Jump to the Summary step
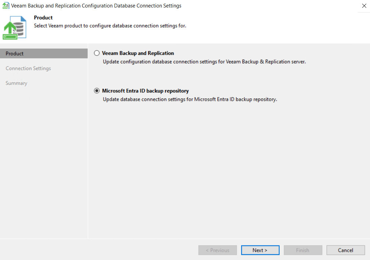Screen dimensions: 370x260 16,83
